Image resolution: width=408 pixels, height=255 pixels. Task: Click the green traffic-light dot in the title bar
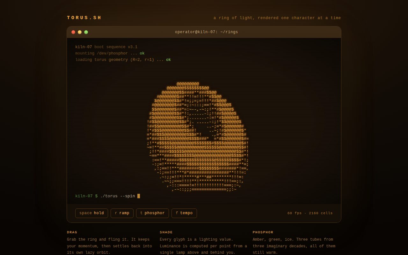(x=86, y=32)
